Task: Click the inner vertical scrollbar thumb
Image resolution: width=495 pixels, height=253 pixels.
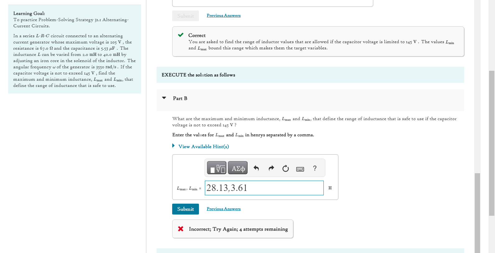Action: 477,213
